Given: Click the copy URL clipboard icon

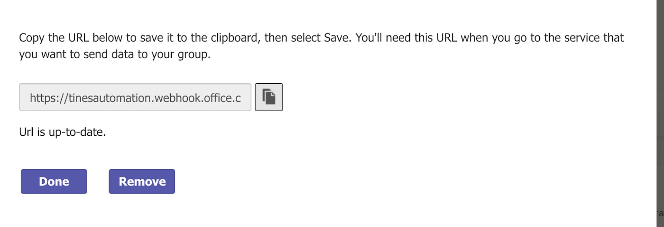Looking at the screenshot, I should (269, 97).
